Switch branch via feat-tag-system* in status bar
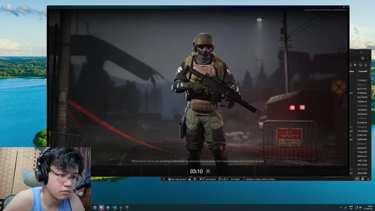 pos(178,179)
